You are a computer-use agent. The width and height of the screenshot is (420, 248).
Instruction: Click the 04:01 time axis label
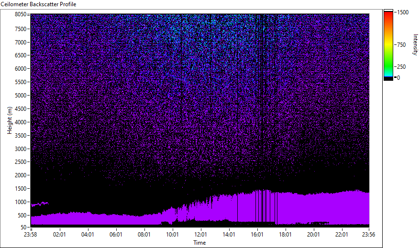[x=88, y=235]
